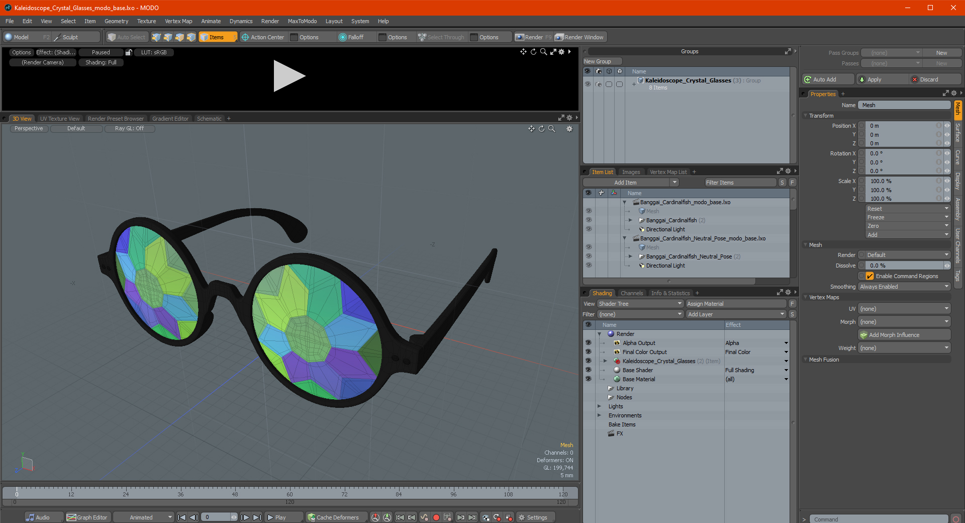Click Add Morph Influence button
The height and width of the screenshot is (523, 965).
pos(904,335)
